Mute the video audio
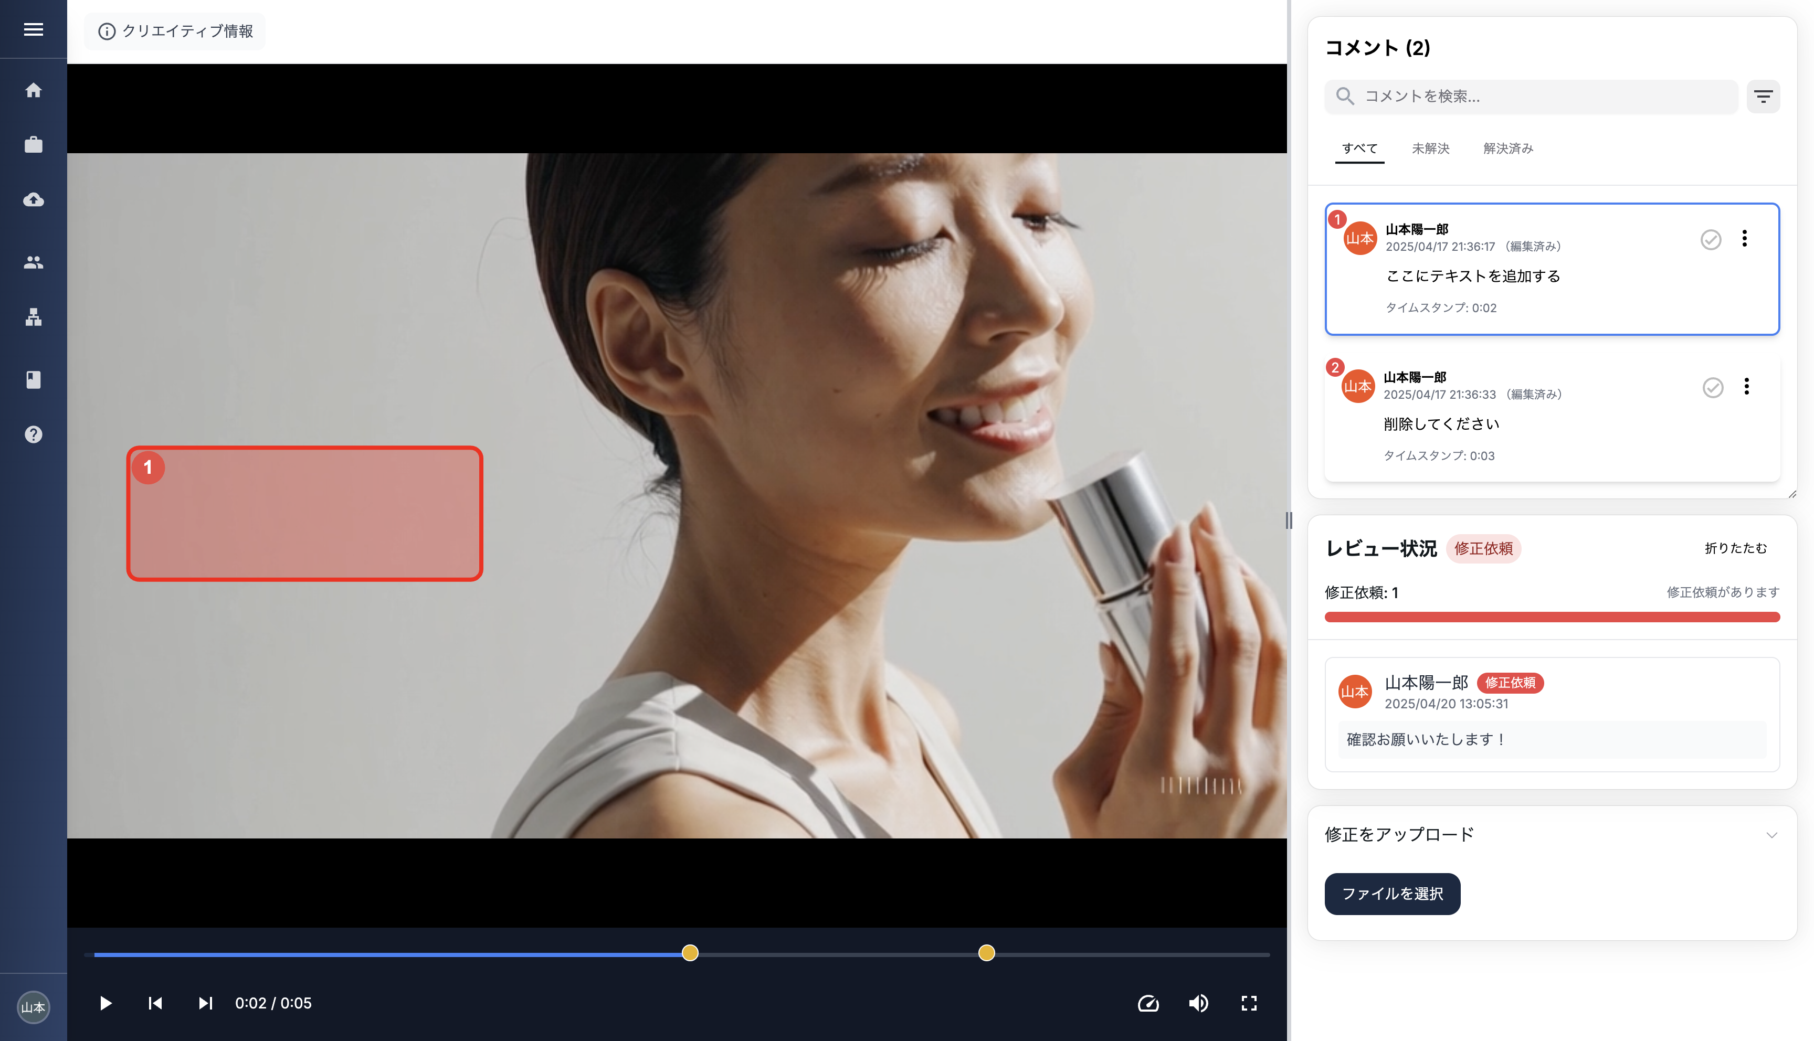 pyautogui.click(x=1198, y=1003)
